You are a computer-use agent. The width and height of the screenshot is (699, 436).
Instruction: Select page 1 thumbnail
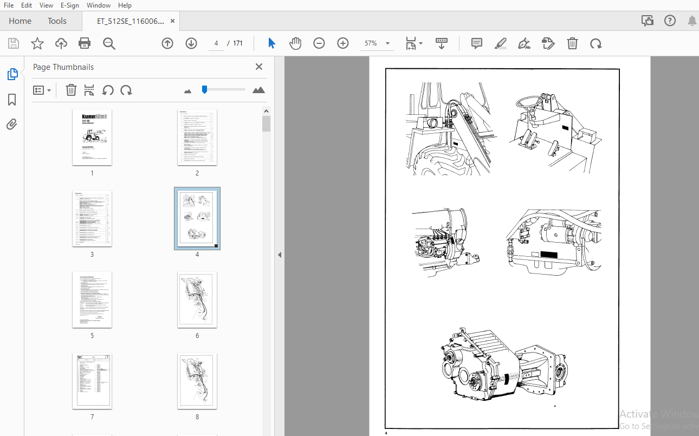[x=92, y=138]
